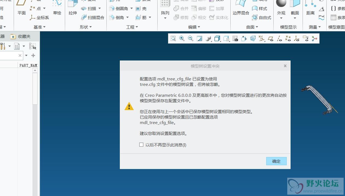Expand the 截面 (Section) dropdown arrow

(295, 18)
